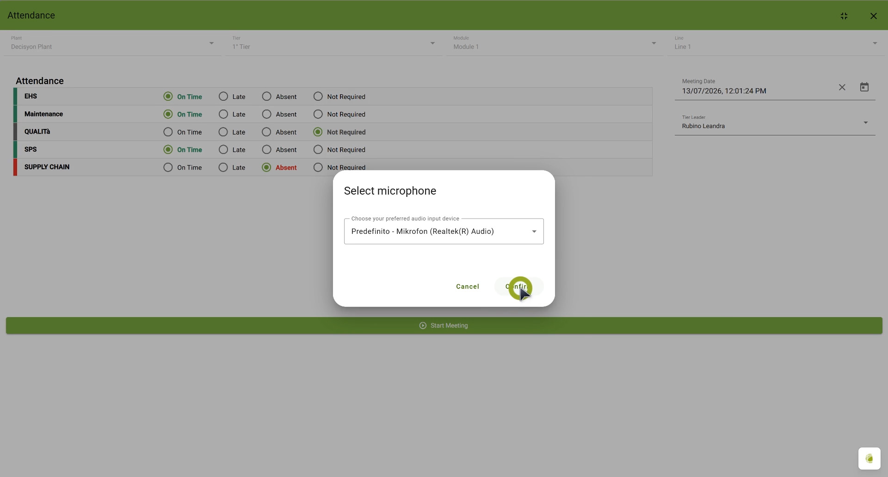Click the QUALITà row label

[x=37, y=132]
